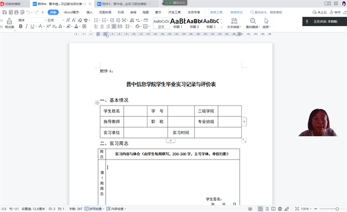
Task: Click the first week journal content cell
Action: tap(172, 183)
